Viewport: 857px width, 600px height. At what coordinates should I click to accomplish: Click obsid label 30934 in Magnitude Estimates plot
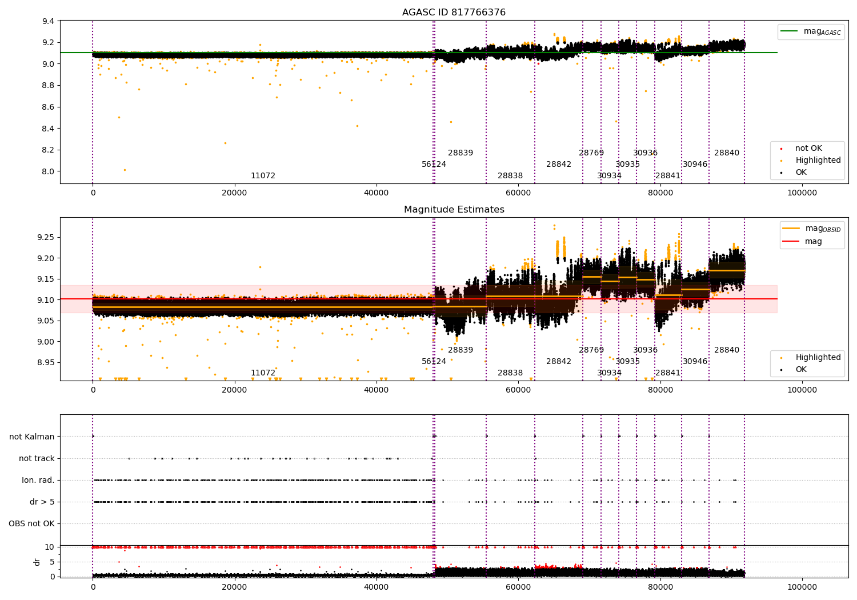tap(610, 373)
